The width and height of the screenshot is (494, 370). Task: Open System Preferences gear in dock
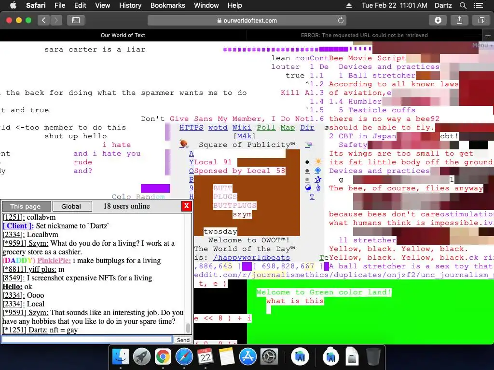[x=269, y=357]
